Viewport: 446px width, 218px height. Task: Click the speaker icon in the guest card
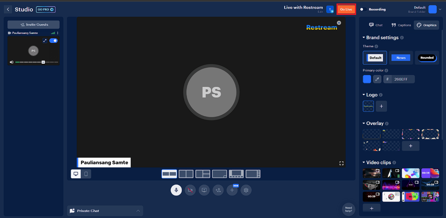(12, 62)
